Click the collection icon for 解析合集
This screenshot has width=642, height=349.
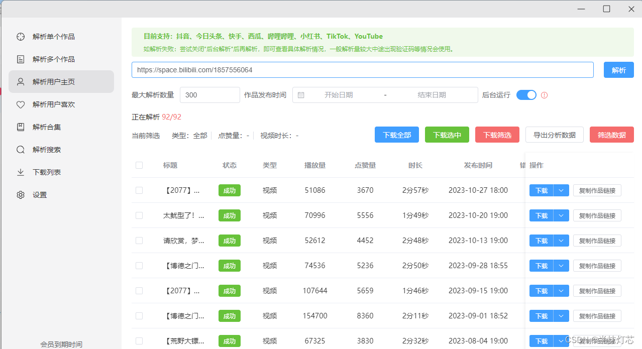21,127
